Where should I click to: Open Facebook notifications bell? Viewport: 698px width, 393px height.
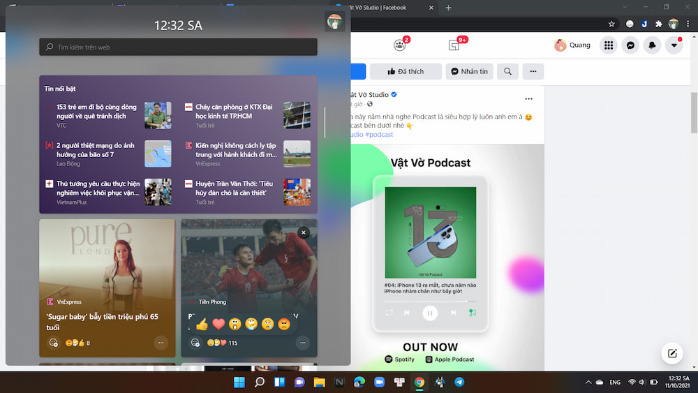(x=652, y=45)
